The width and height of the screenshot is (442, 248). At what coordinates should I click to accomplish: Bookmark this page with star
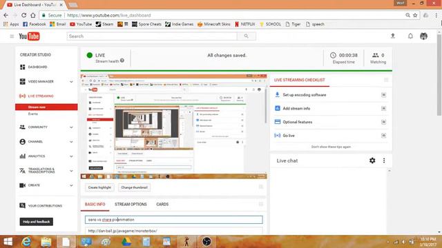(415, 15)
